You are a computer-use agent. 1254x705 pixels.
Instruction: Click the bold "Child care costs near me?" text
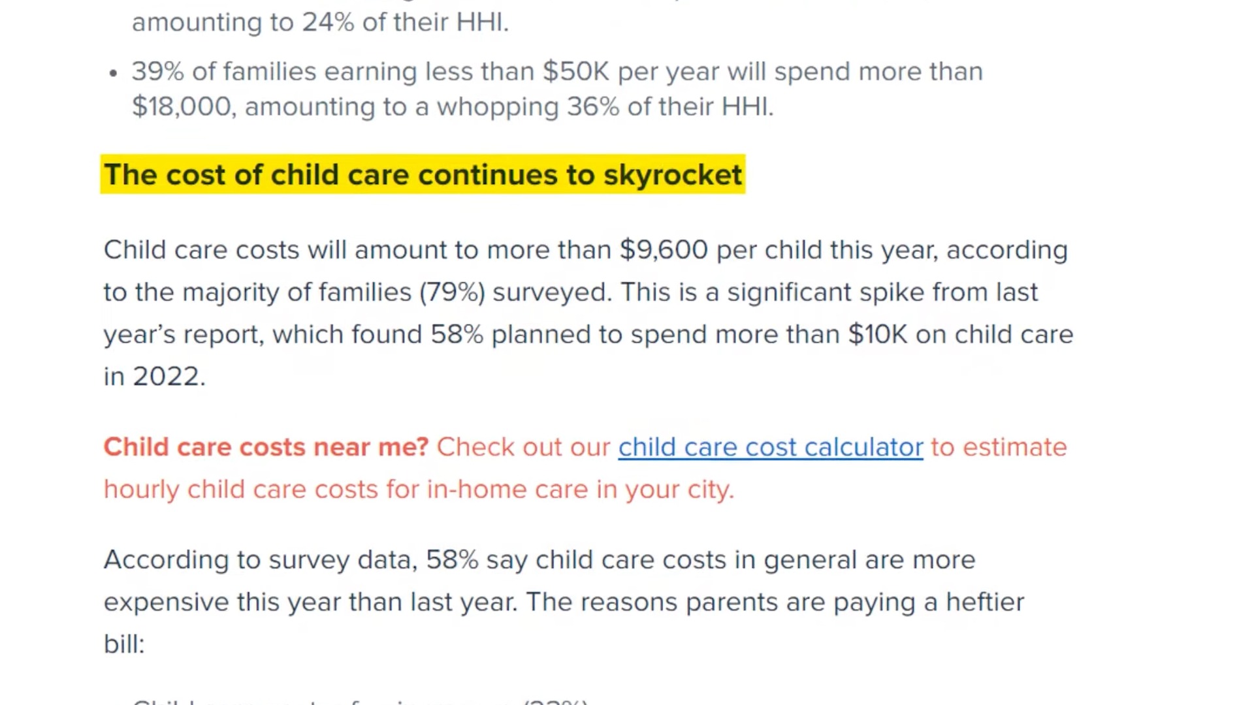point(266,447)
